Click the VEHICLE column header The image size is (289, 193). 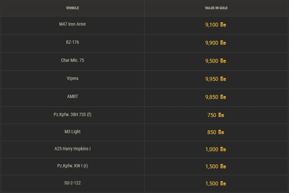pyautogui.click(x=72, y=8)
